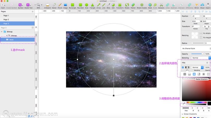Viewport: 211px width, 118px height.
Task: Adjust the Opacity slider
Action: click(x=197, y=54)
